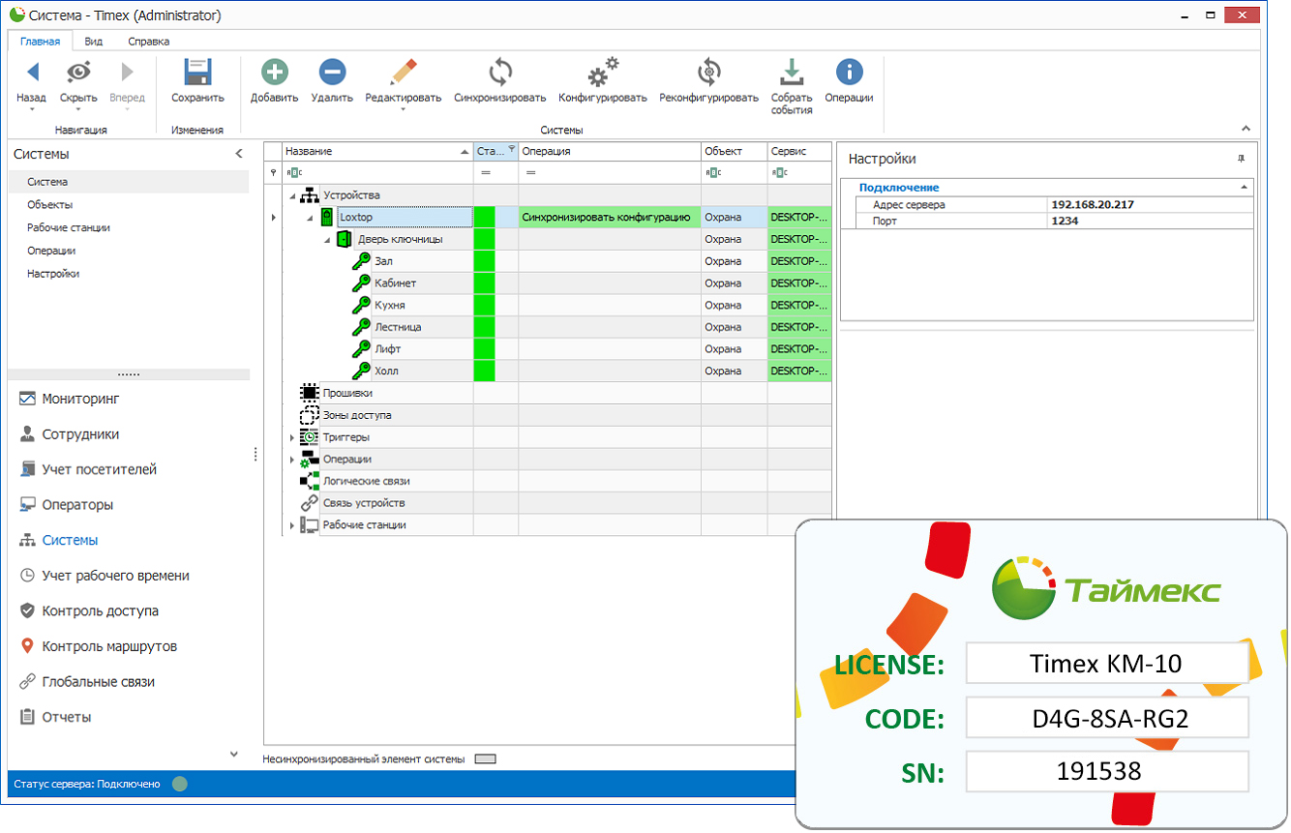This screenshot has width=1291, height=833.
Task: Collapse the Дверь ключницы tree node
Action: pos(327,239)
